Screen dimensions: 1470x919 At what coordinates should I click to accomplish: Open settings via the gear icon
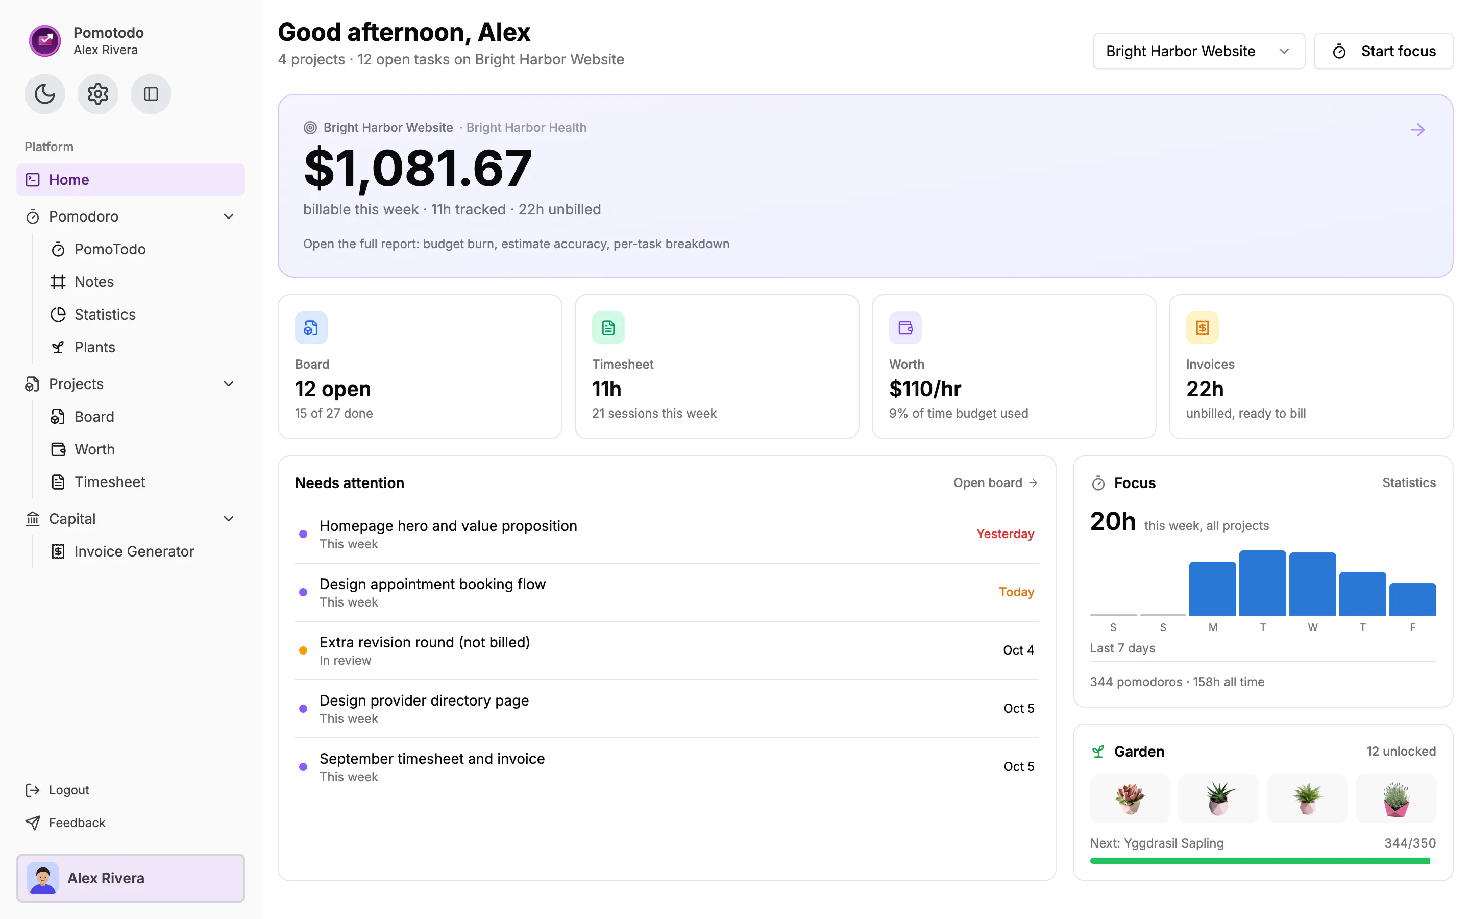(98, 93)
